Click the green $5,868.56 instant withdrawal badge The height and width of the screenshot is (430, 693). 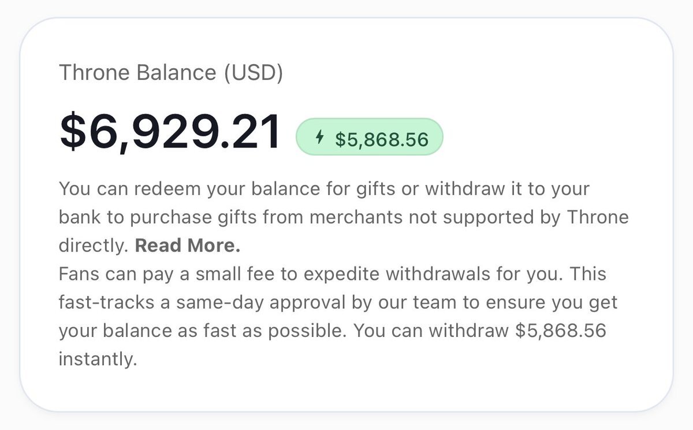(369, 138)
